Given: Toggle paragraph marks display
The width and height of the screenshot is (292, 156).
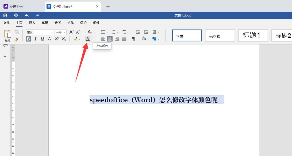Looking at the screenshot, I should [x=133, y=39].
